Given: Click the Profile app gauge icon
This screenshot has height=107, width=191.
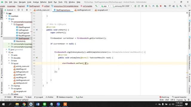Looking at the screenshot, I should pos(153,6).
